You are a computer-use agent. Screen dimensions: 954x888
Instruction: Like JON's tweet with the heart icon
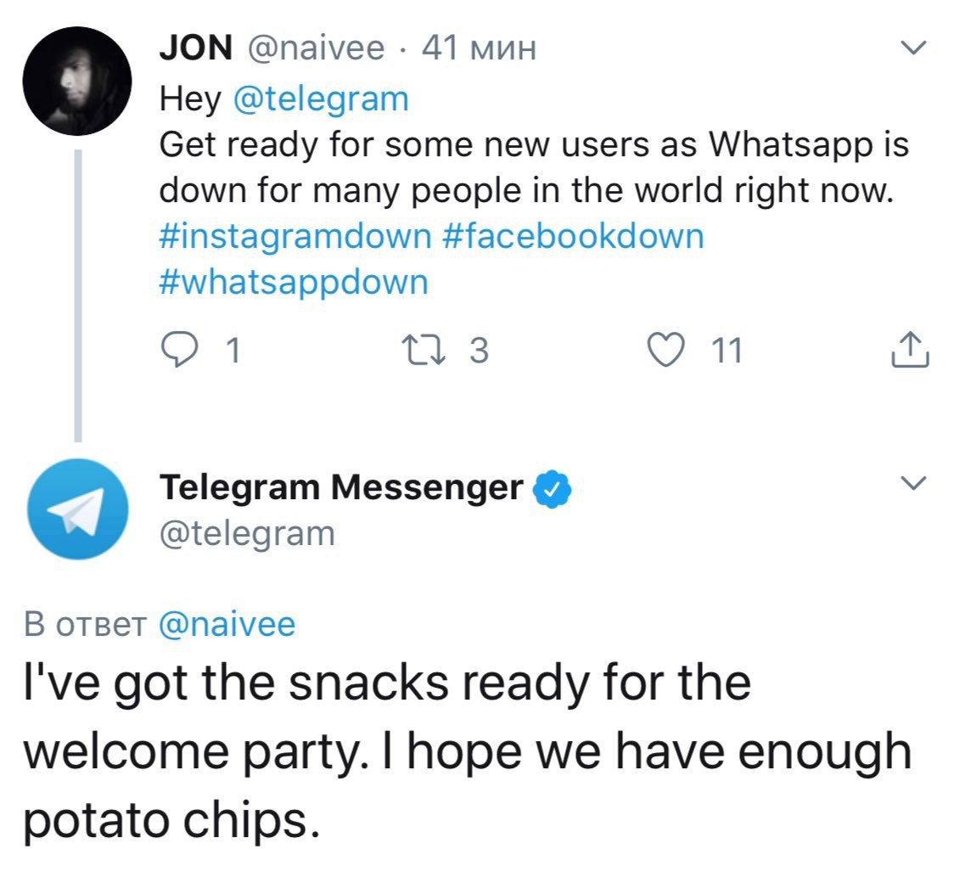coord(667,350)
